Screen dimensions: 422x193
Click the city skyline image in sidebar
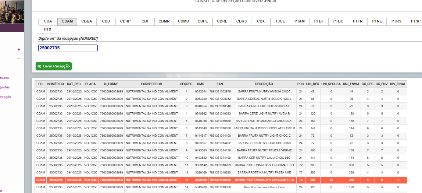click(x=12, y=12)
